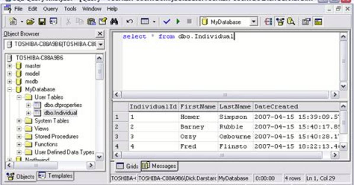The image size is (354, 185).
Task: Open the Window menu
Action: (91, 9)
